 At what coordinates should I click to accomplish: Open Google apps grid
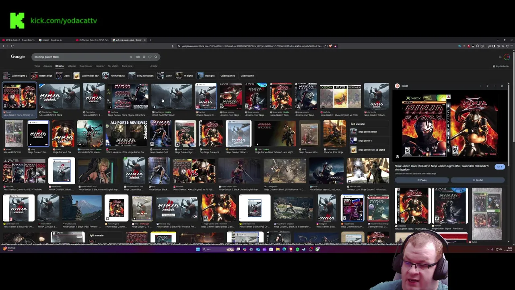[500, 57]
